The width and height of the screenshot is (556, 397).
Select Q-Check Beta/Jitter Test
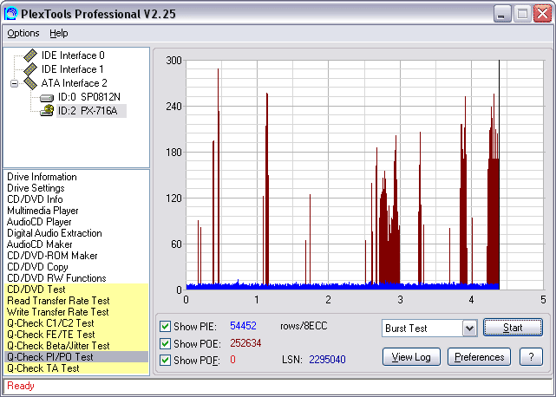(x=76, y=346)
